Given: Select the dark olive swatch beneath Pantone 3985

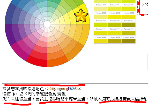Looking at the screenshot, I should (x=129, y=41).
